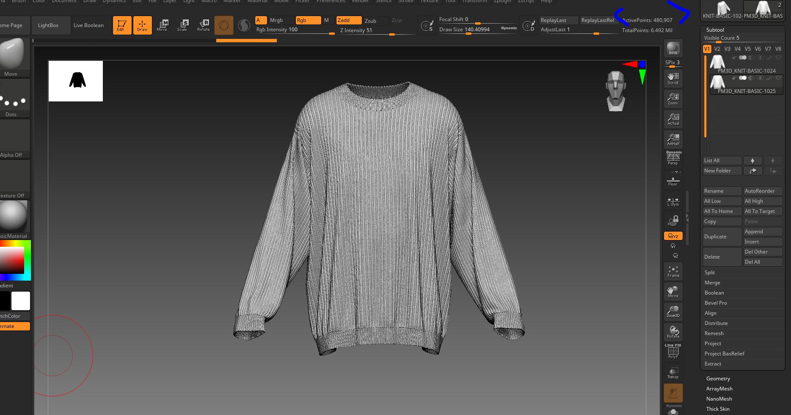Open the Dots stroke selector
Image resolution: width=791 pixels, height=415 pixels.
14,98
